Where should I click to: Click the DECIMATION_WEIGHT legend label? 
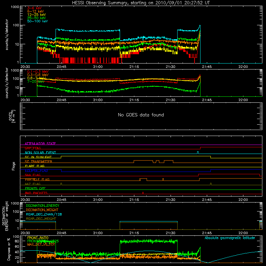point(42,210)
